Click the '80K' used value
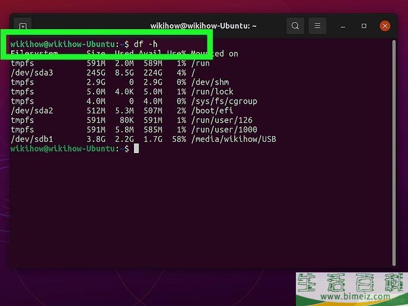The width and height of the screenshot is (408, 306). pyautogui.click(x=127, y=120)
